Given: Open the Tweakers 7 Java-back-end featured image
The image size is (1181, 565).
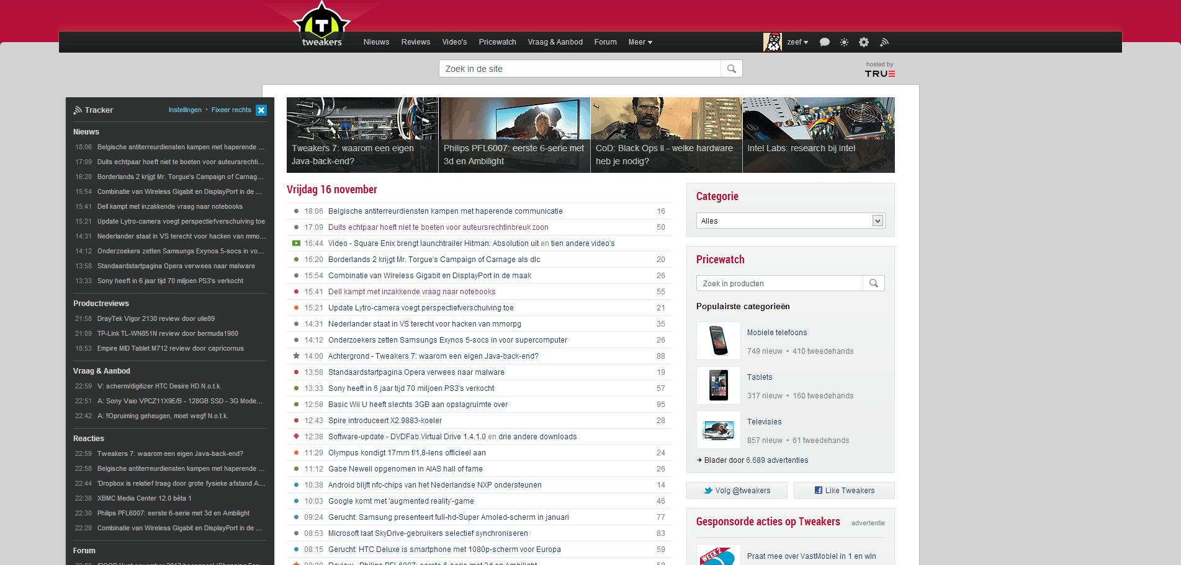Looking at the screenshot, I should click(x=362, y=135).
